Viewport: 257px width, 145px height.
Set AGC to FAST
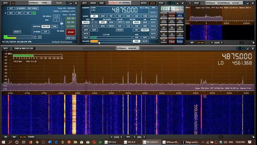pos(145,37)
